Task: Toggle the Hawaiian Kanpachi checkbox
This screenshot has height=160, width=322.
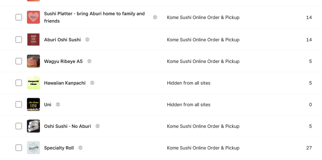Action: [x=19, y=83]
